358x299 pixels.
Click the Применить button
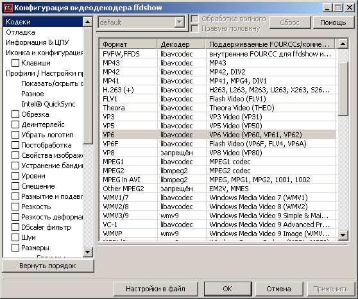[331, 289]
